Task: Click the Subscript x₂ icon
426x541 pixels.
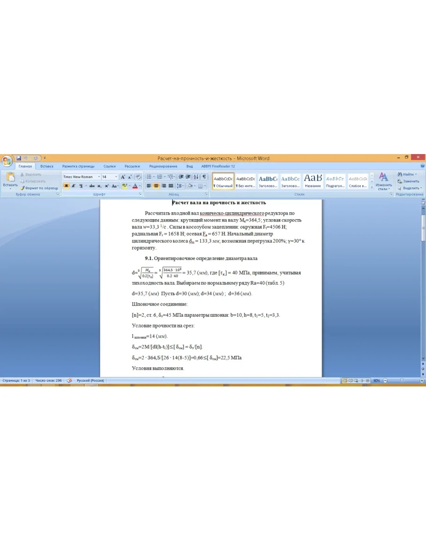Action: pos(99,186)
